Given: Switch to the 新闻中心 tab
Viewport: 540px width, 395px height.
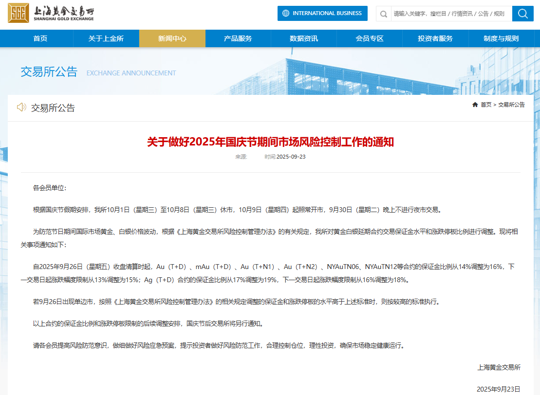Looking at the screenshot, I should 172,38.
